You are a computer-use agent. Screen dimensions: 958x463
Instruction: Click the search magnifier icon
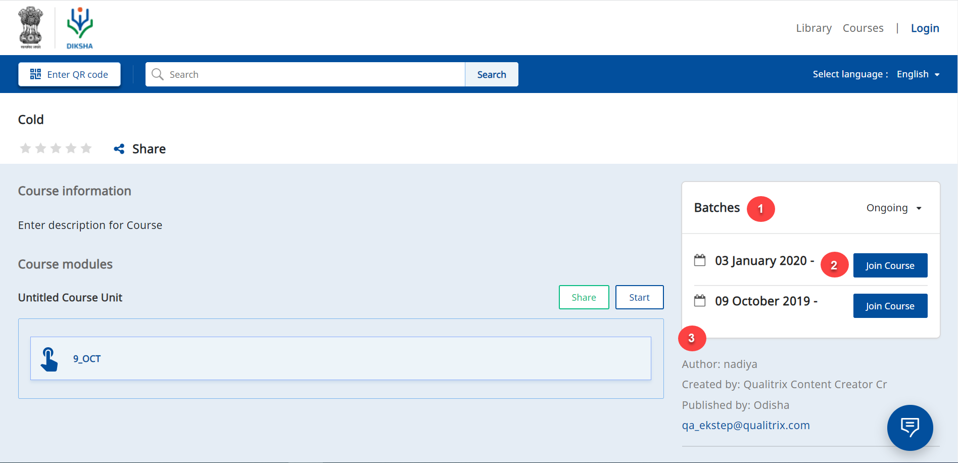[x=158, y=74]
